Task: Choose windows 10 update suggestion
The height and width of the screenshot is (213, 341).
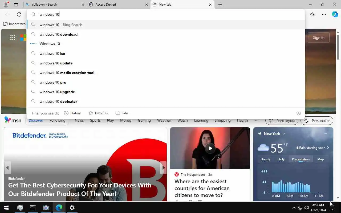Action: pyautogui.click(x=166, y=63)
